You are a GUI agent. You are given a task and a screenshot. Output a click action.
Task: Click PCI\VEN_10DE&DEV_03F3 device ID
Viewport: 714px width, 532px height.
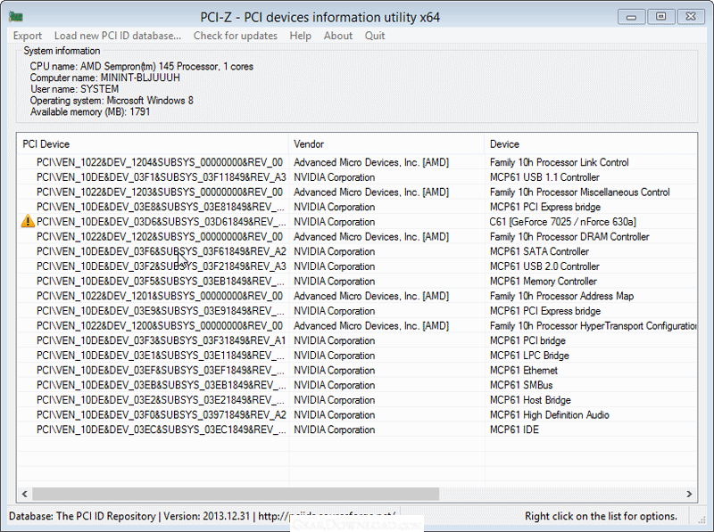(x=162, y=340)
